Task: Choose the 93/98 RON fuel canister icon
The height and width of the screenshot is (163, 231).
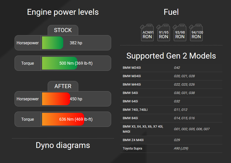Action: [180, 33]
